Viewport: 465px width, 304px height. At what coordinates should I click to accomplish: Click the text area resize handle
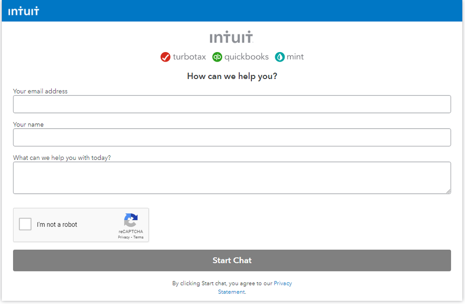pyautogui.click(x=448, y=191)
